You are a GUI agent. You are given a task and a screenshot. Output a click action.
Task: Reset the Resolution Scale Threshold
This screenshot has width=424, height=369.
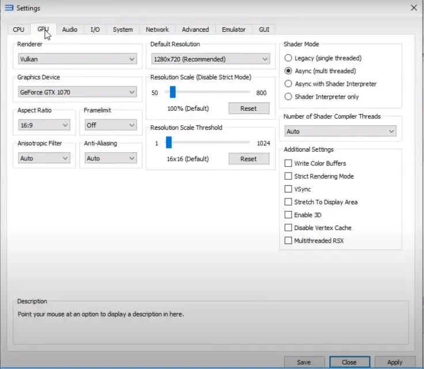[x=249, y=159]
